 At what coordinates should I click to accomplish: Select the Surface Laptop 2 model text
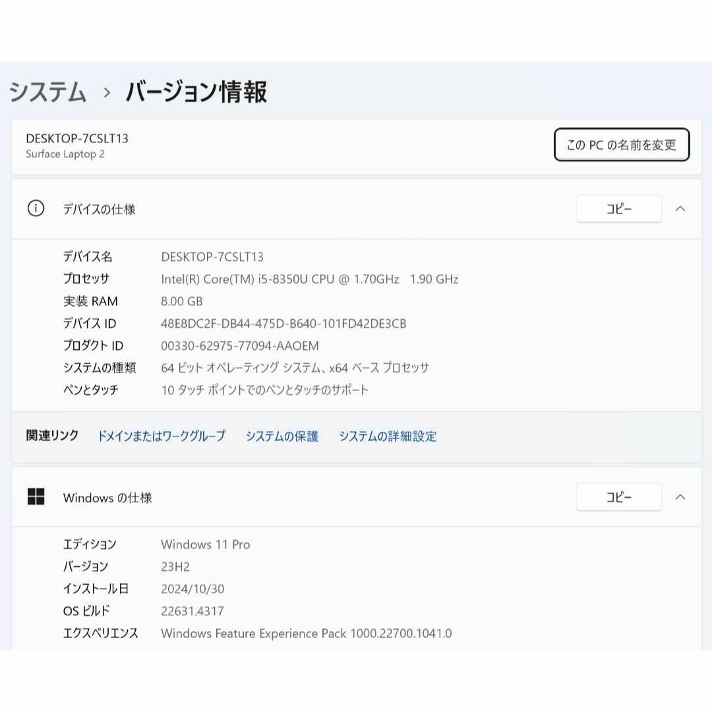65,154
